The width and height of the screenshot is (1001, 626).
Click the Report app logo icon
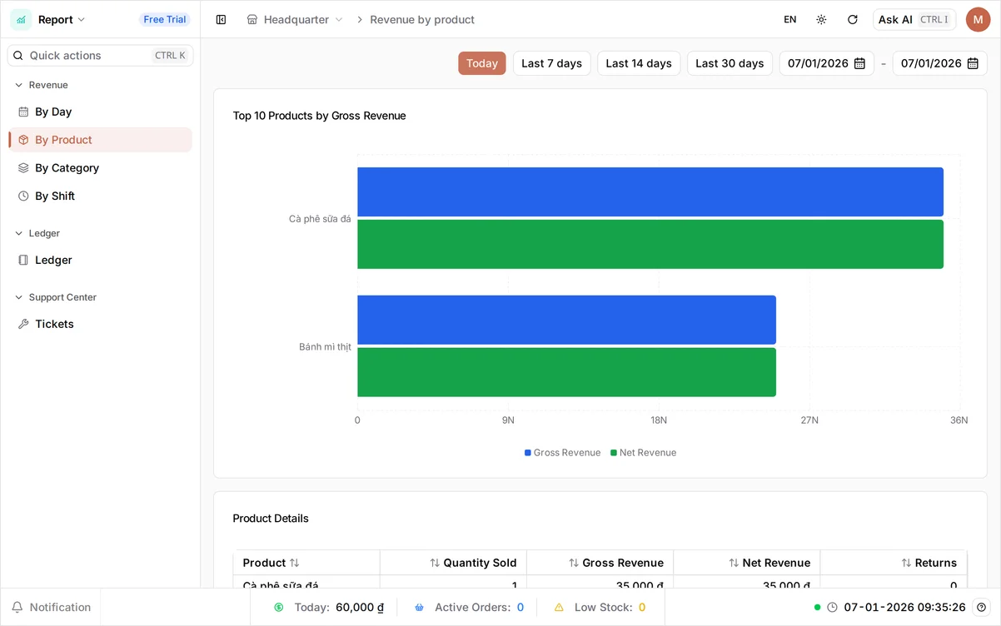[21, 19]
